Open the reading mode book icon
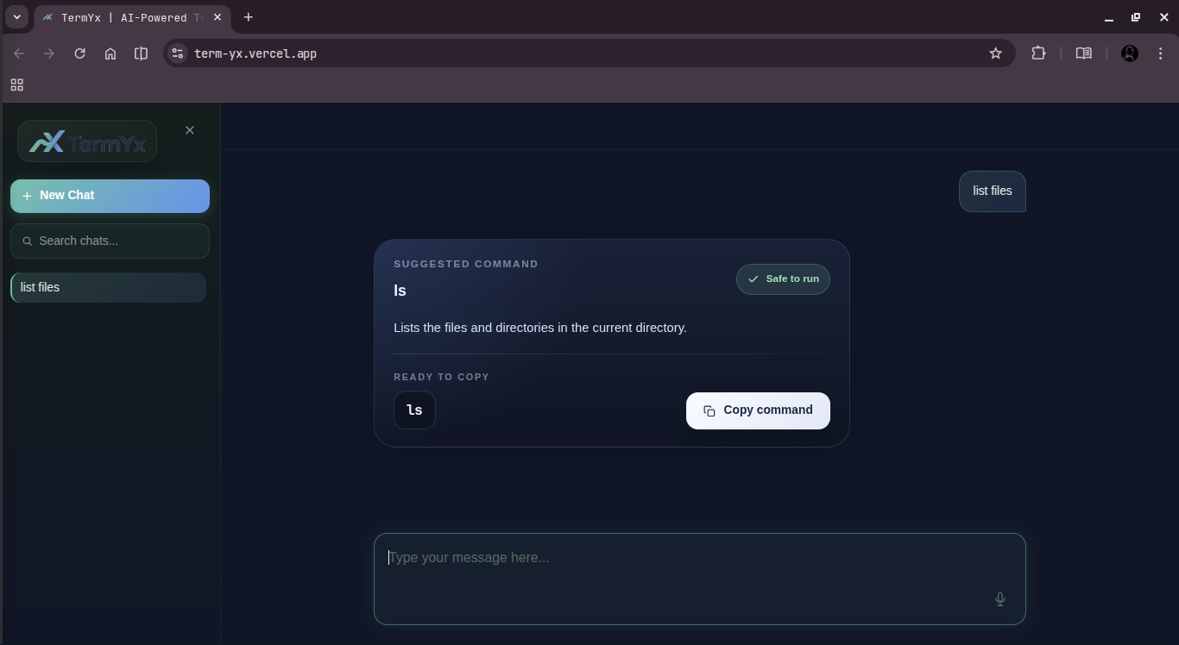The width and height of the screenshot is (1179, 645). tap(1083, 53)
